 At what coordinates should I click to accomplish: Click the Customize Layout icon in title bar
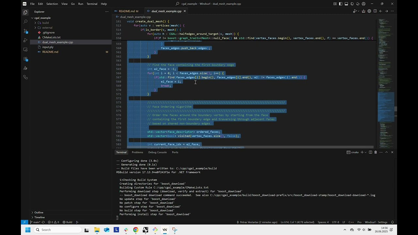click(x=335, y=4)
